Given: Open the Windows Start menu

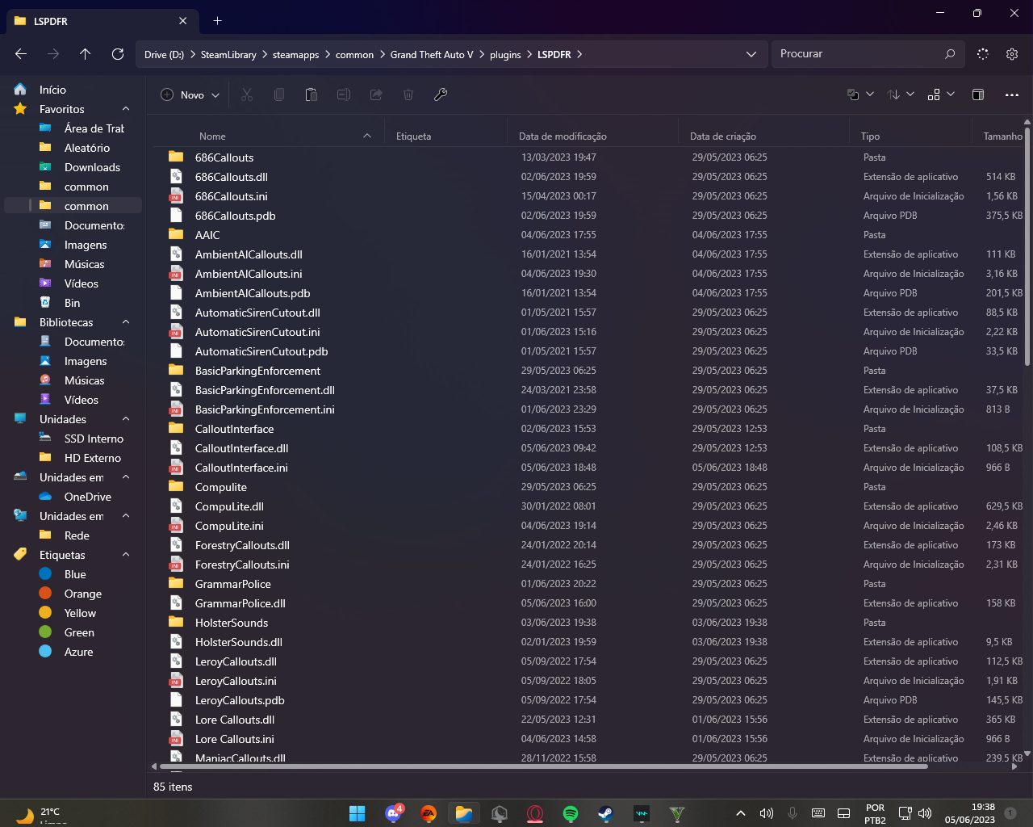Looking at the screenshot, I should point(358,813).
